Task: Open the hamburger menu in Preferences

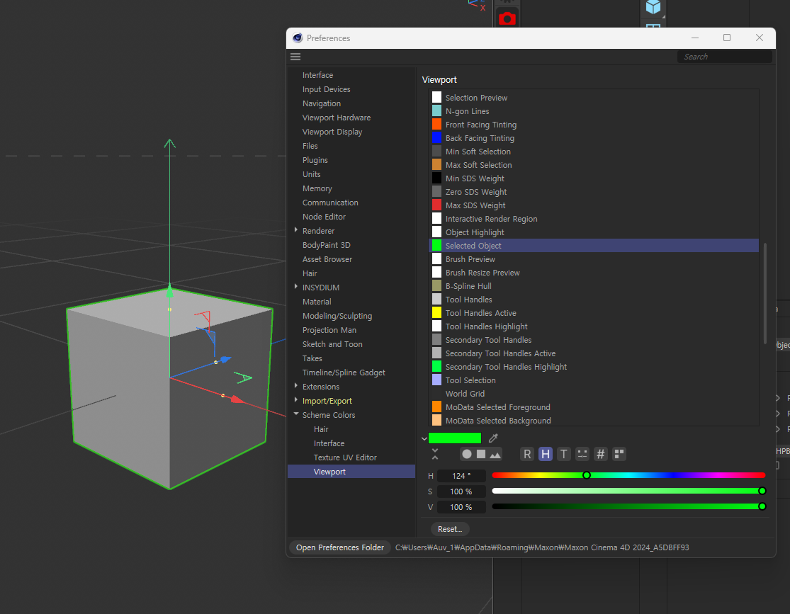Action: 295,57
